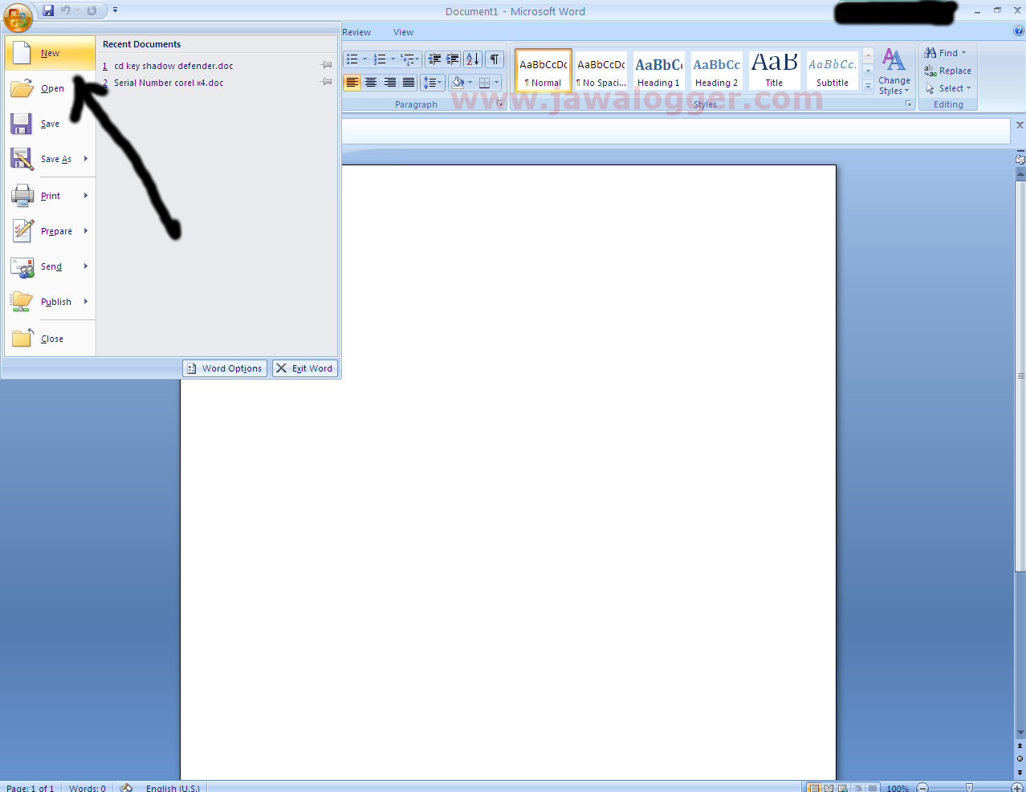This screenshot has width=1026, height=792.
Task: Apply the Heading 2 style
Action: click(x=717, y=71)
